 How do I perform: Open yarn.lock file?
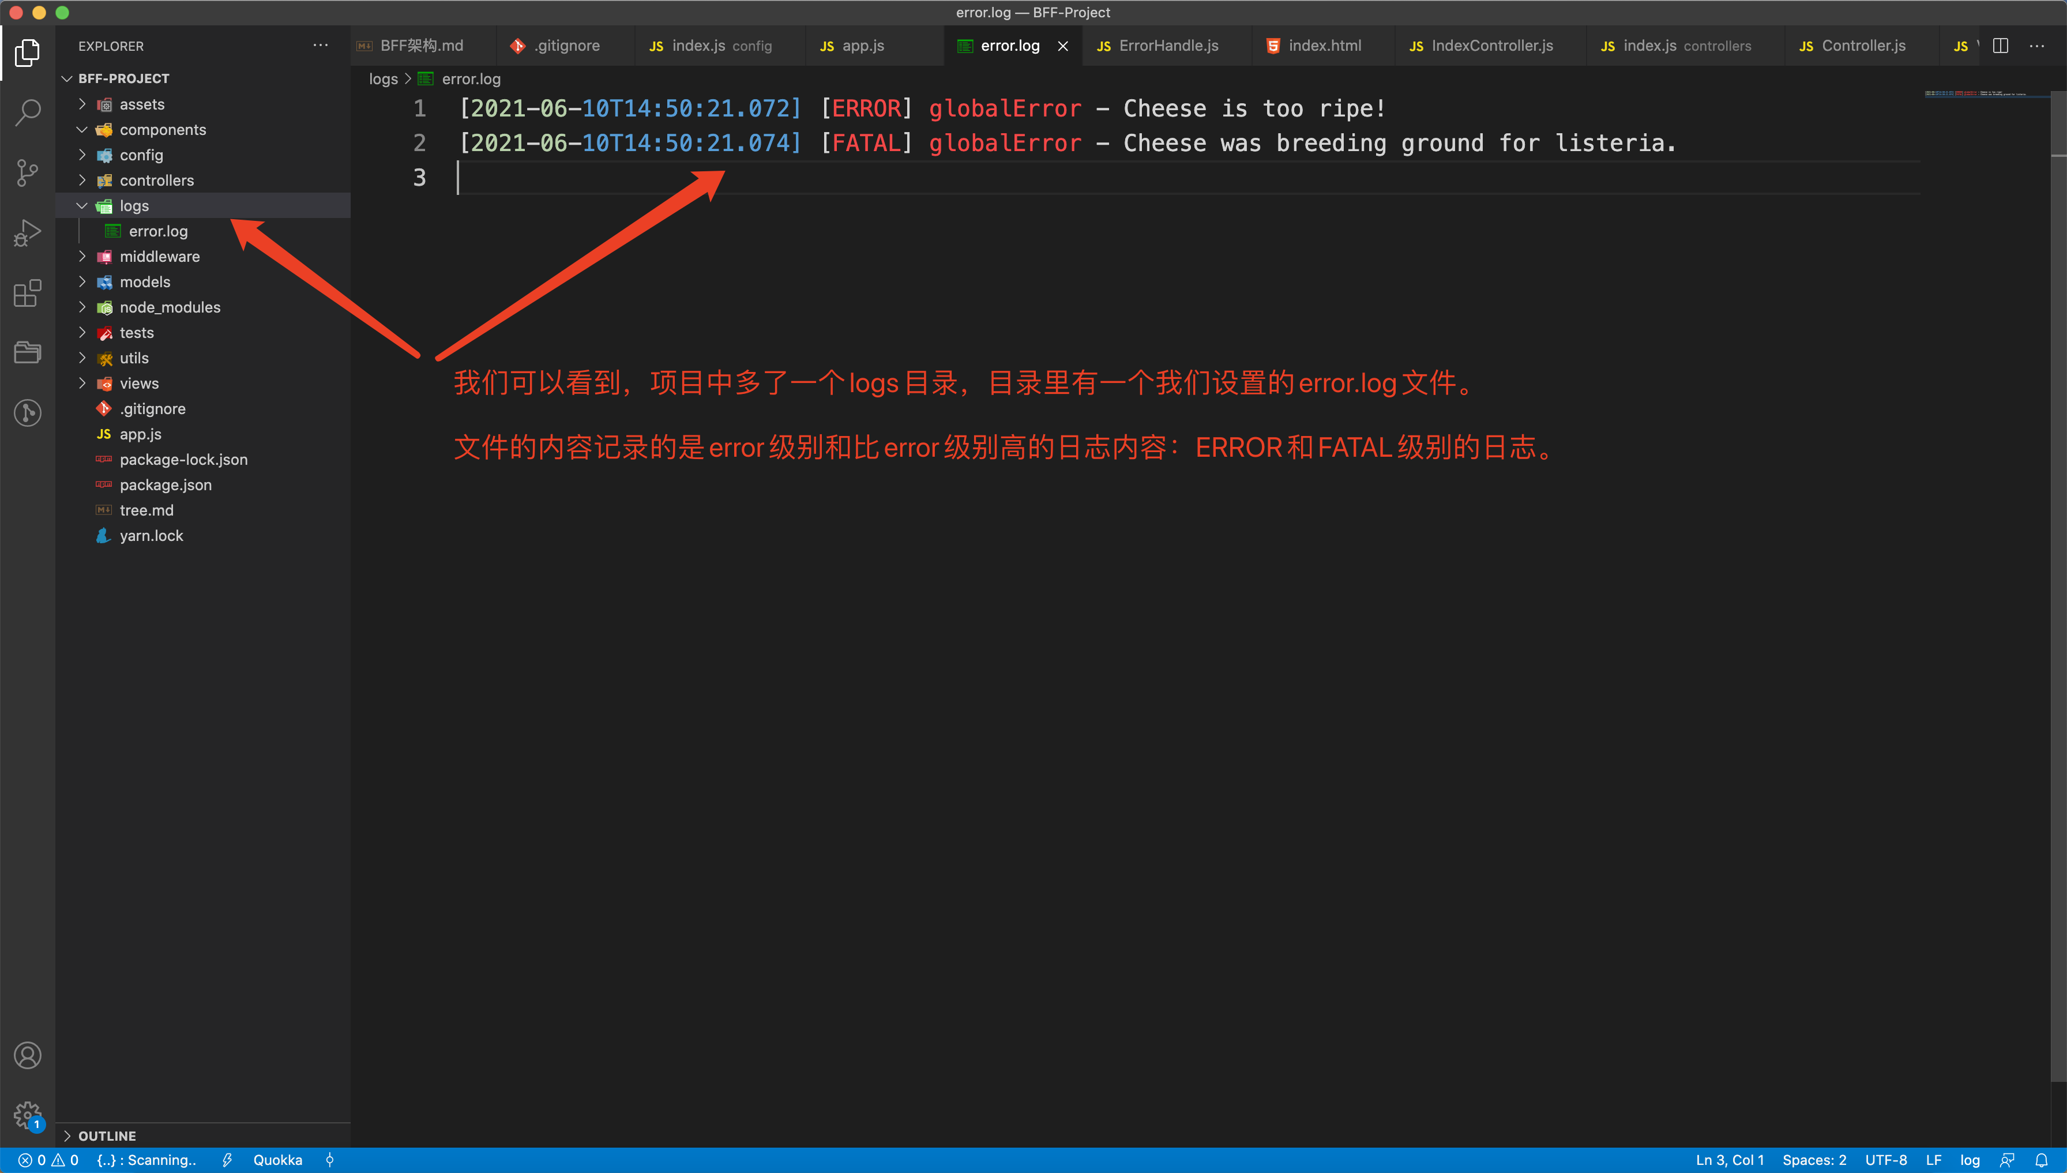[x=203, y=536]
